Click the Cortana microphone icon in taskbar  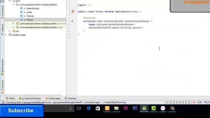point(70,108)
